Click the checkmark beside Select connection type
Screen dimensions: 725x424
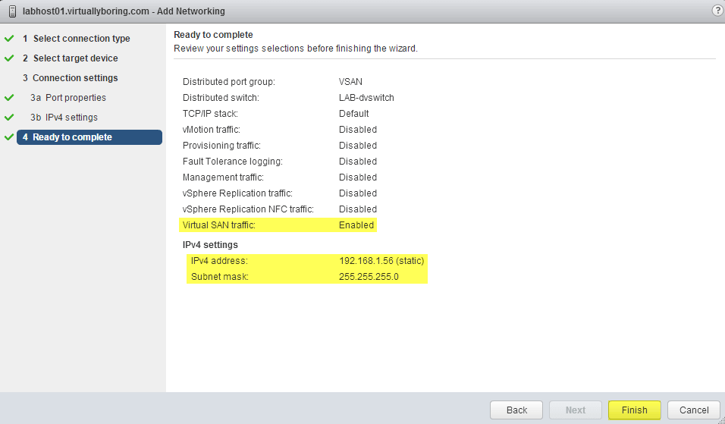(x=9, y=39)
